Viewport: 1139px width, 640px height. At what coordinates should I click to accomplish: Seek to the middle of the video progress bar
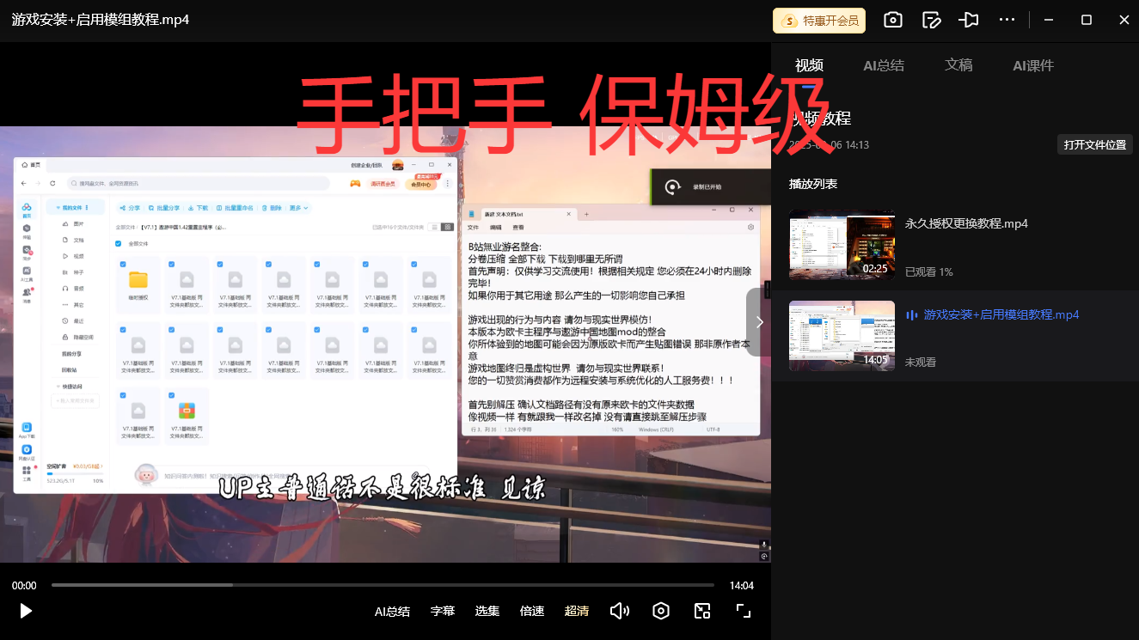tap(383, 585)
